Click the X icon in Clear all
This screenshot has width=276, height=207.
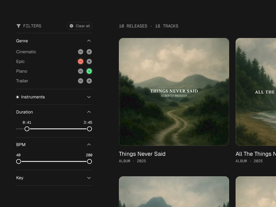[x=71, y=26]
